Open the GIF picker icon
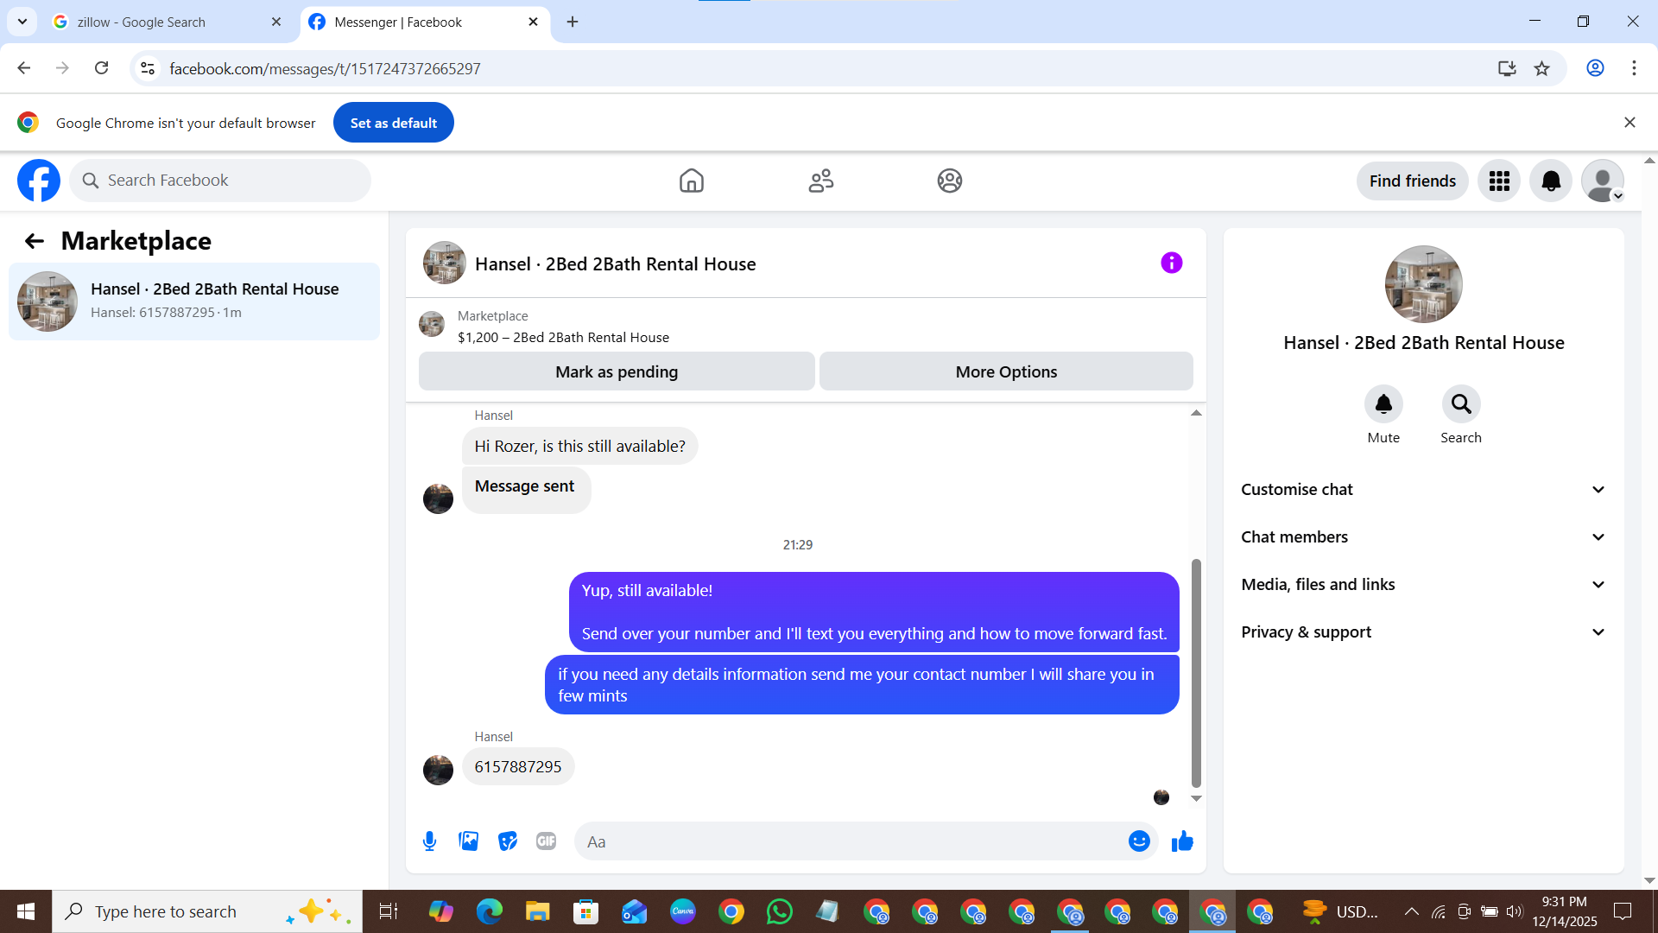This screenshot has width=1658, height=933. pos(546,841)
